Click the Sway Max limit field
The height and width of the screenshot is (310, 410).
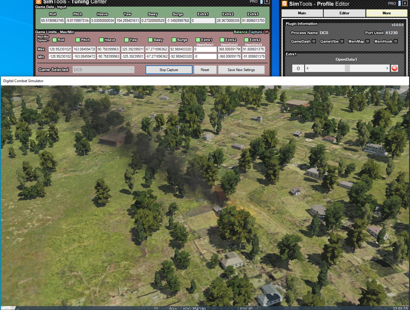coord(157,49)
